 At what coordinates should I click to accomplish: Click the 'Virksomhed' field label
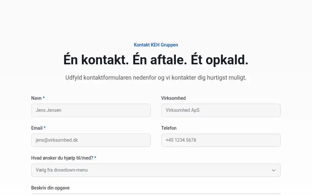click(173, 98)
